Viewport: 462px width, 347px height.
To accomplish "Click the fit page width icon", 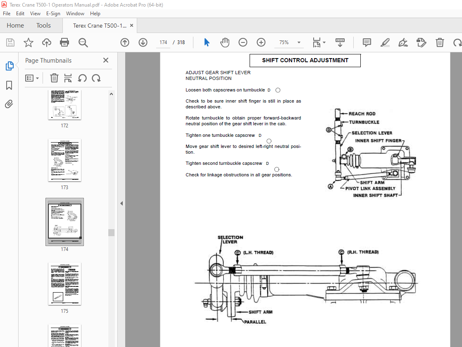I will (x=317, y=42).
